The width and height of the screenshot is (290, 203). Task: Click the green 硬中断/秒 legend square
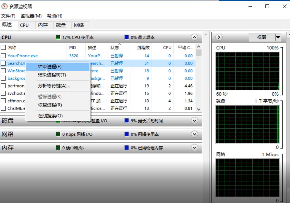pyautogui.click(x=58, y=148)
